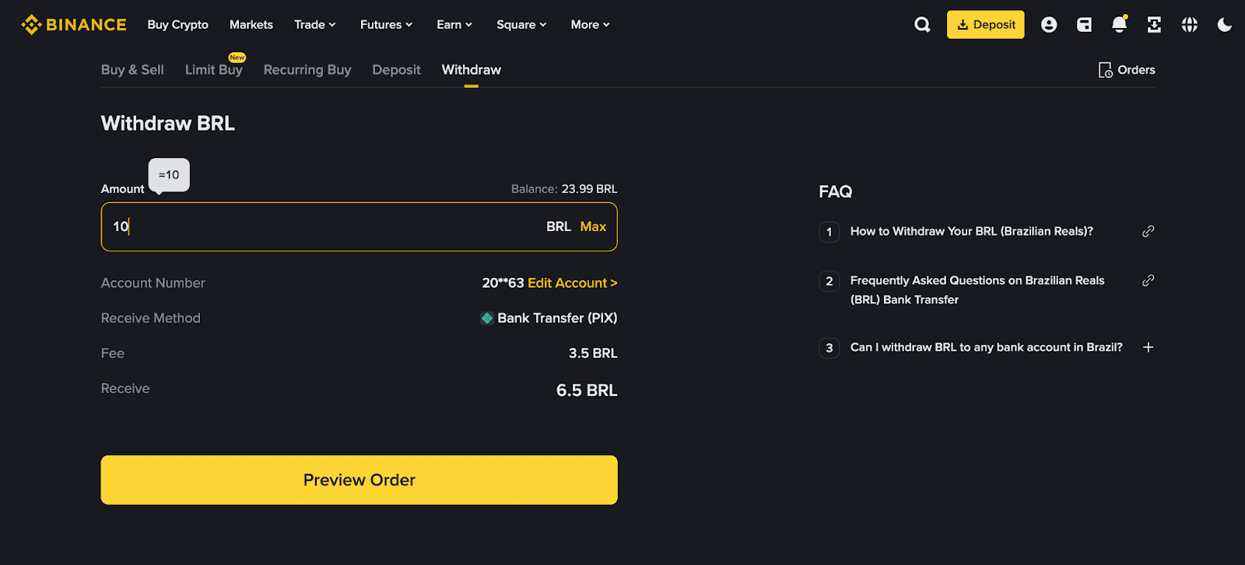Click the Preview Order button
Viewport: 1245px width, 565px height.
tap(359, 480)
